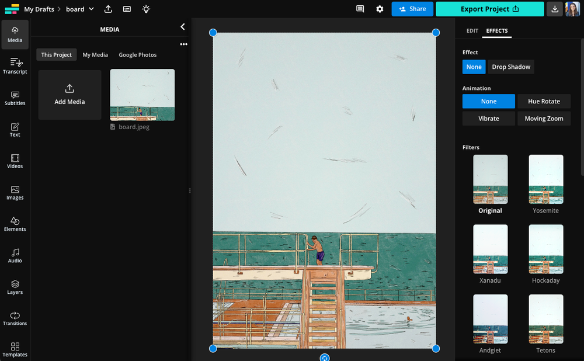Enable the Hue Rotate animation
Screen dimensions: 584x361
point(544,101)
